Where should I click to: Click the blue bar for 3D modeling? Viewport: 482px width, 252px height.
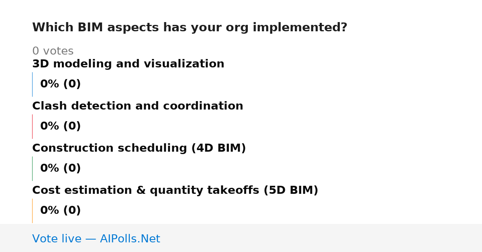pyautogui.click(x=32, y=84)
